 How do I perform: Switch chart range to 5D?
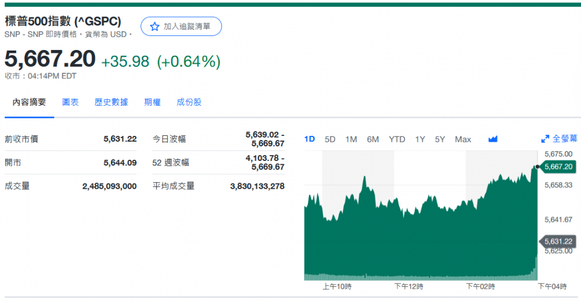pyautogui.click(x=330, y=139)
